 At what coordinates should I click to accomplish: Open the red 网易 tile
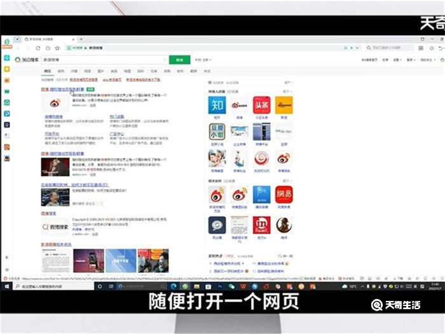coord(284,195)
